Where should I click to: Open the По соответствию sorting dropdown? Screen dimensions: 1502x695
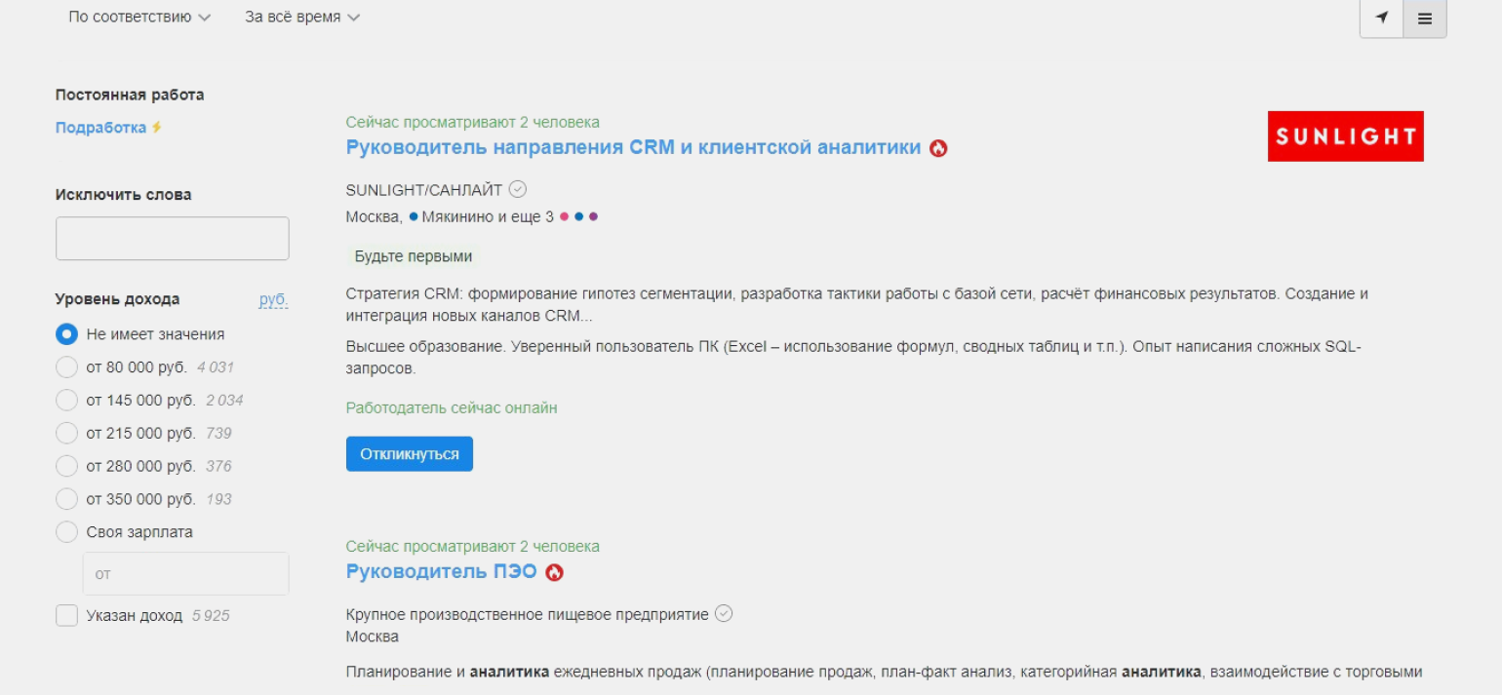point(138,18)
